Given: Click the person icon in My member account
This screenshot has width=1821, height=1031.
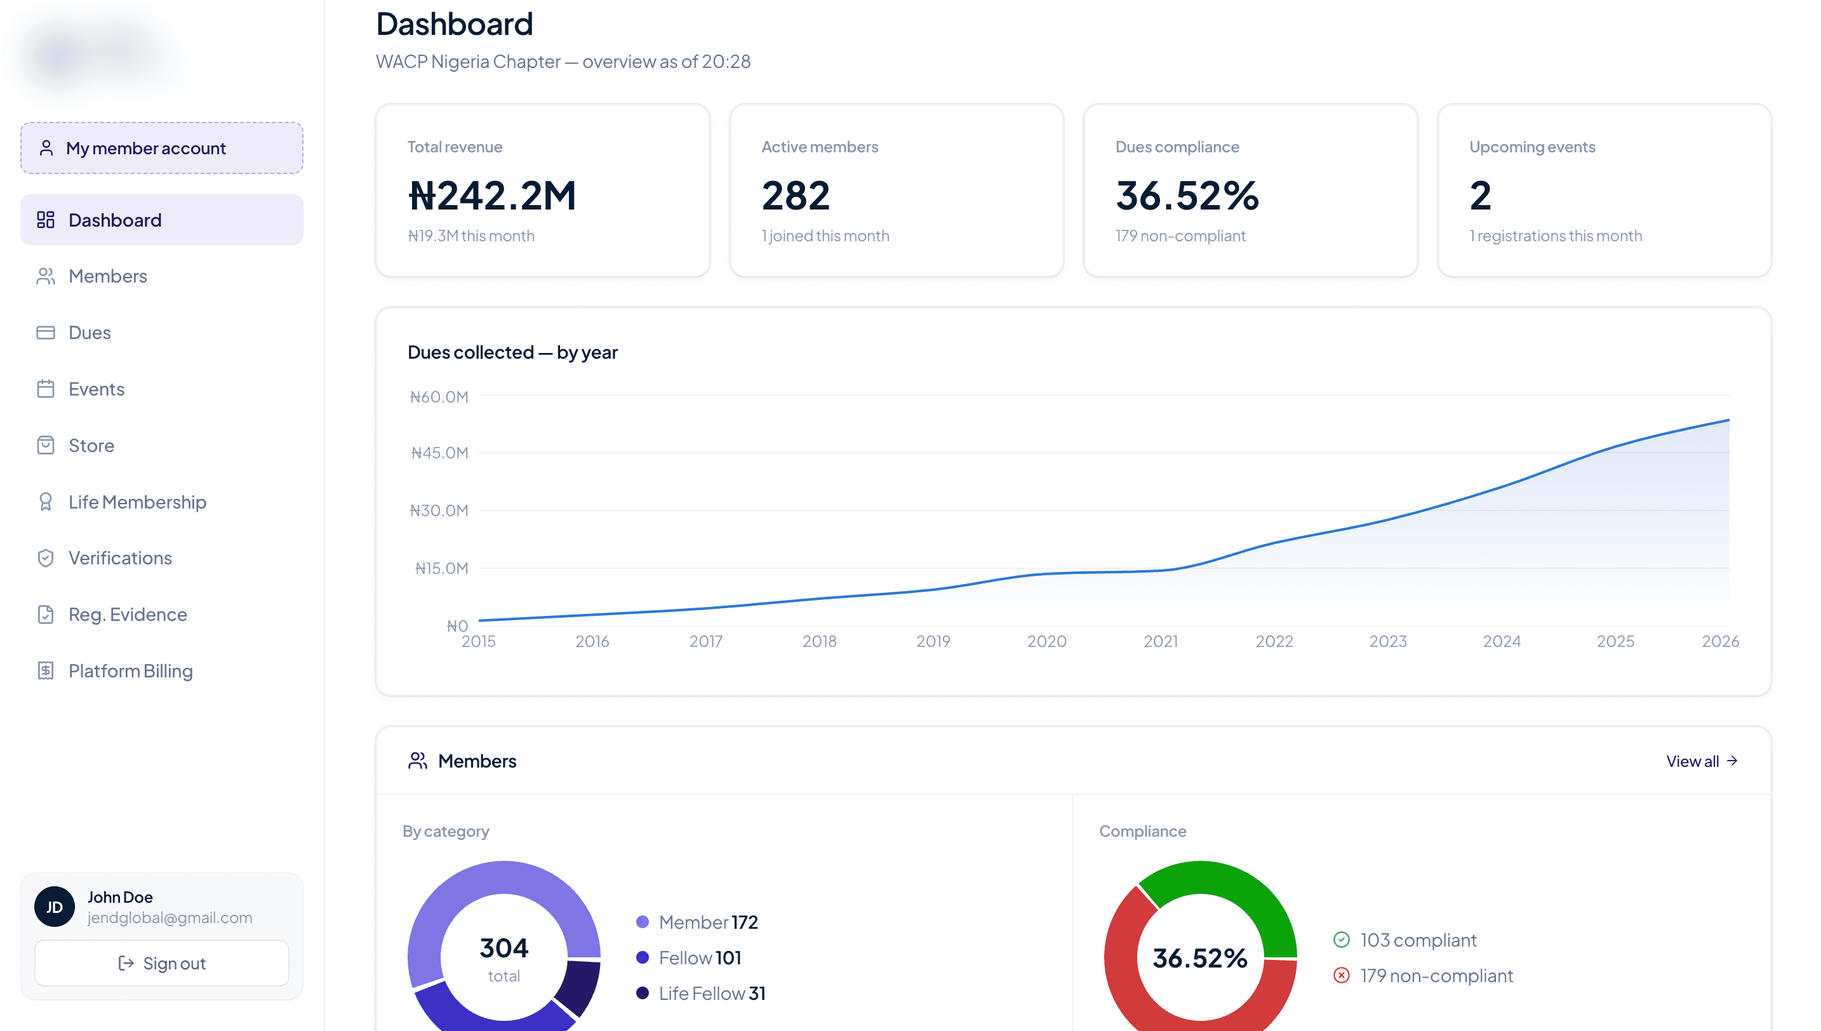Looking at the screenshot, I should (x=46, y=148).
